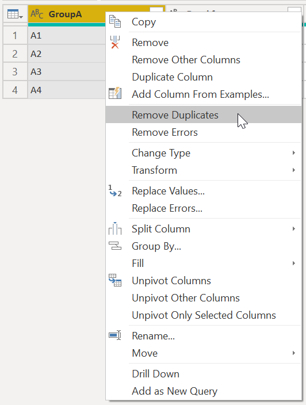Image resolution: width=306 pixels, height=405 pixels.
Task: Expand the Transform submenu arrow
Action: [x=293, y=170]
